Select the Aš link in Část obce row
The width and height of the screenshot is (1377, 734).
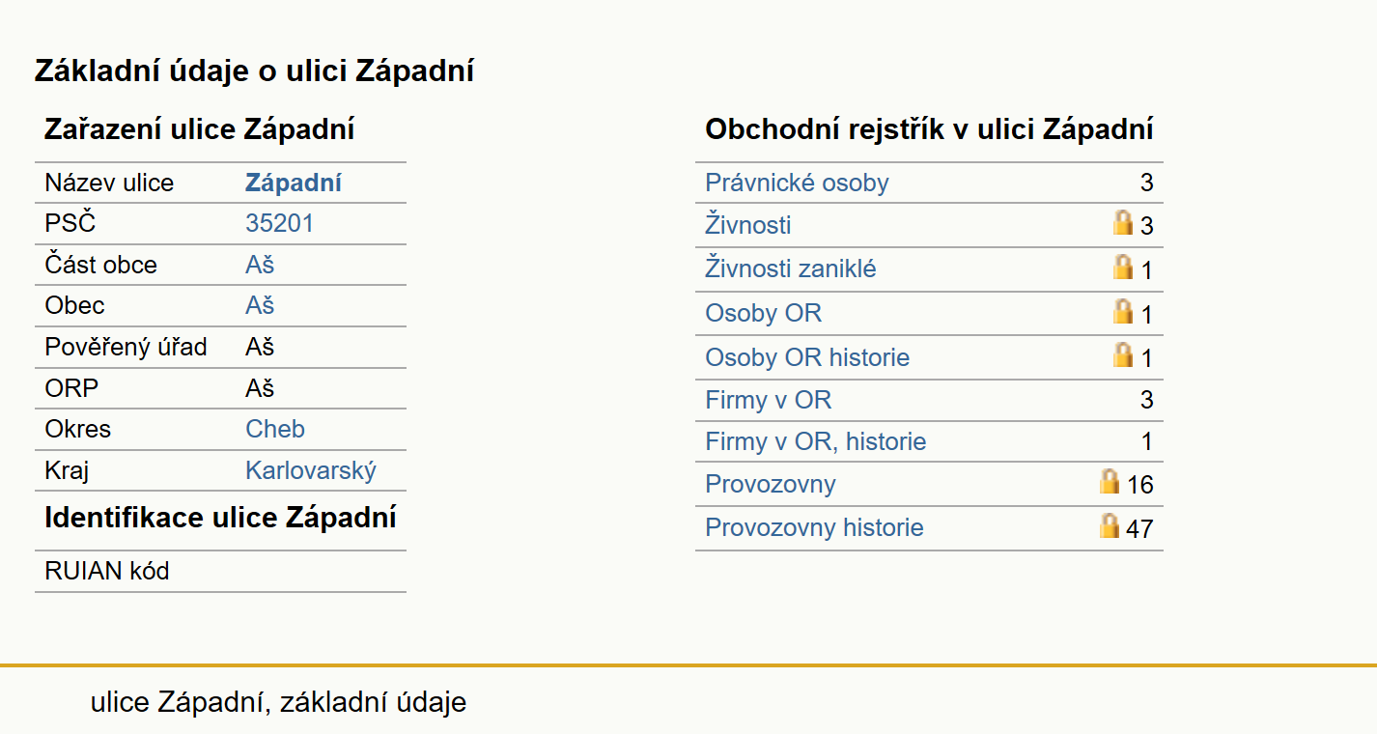[260, 265]
